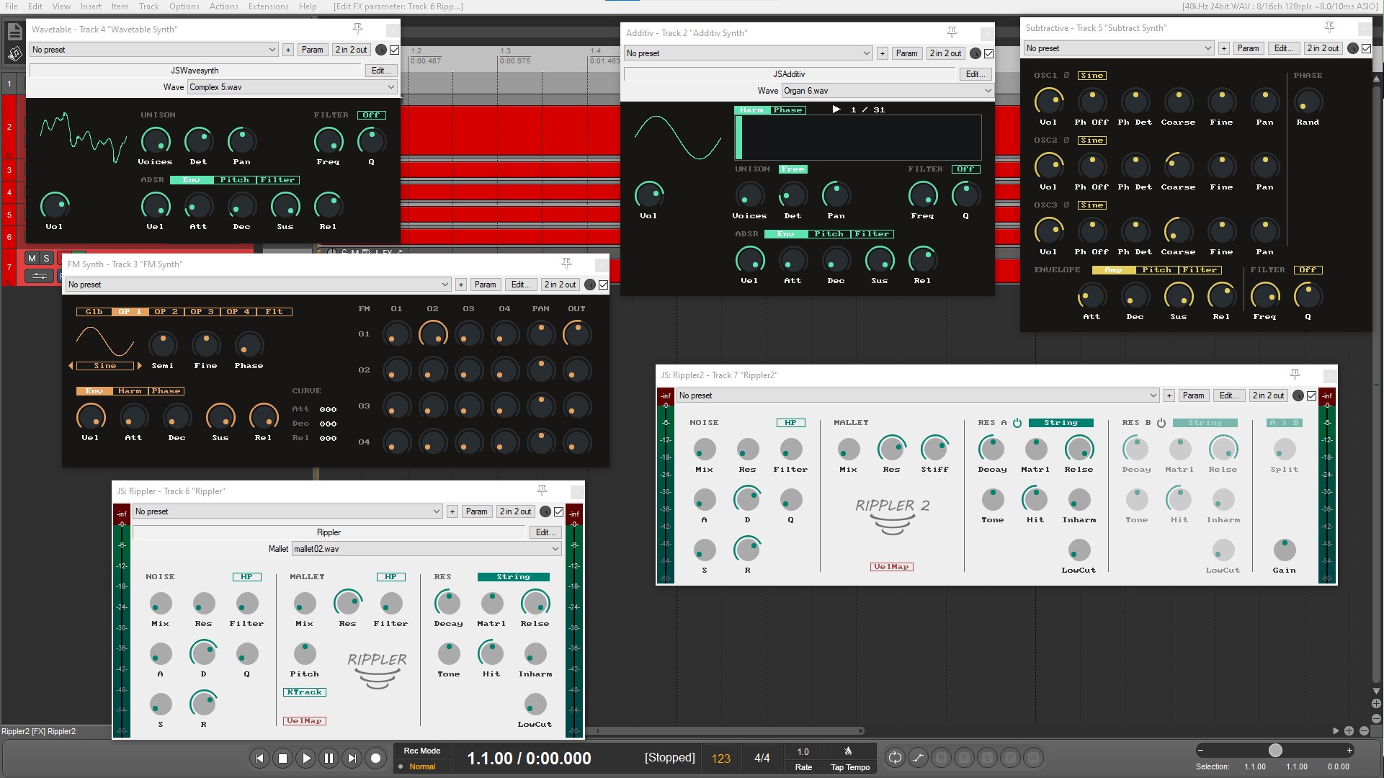Disable Wavetable Synth bypass checkbox
The height and width of the screenshot is (778, 1384).
tap(394, 50)
